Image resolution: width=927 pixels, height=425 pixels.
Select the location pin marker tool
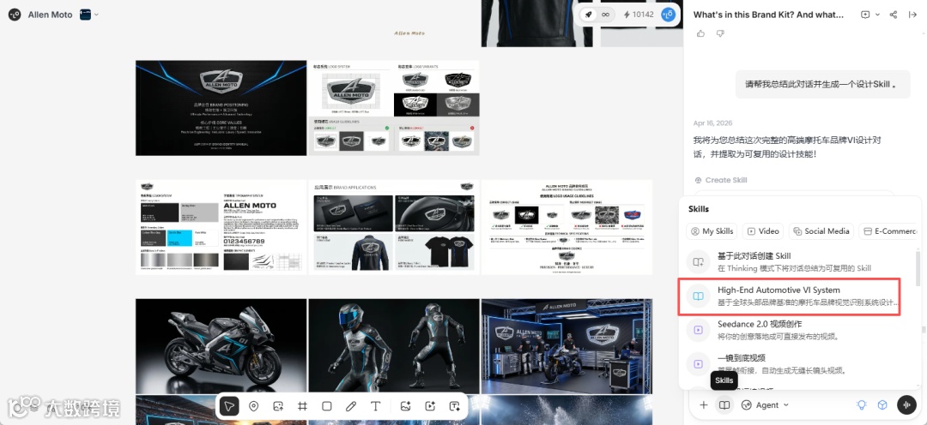[x=253, y=406]
